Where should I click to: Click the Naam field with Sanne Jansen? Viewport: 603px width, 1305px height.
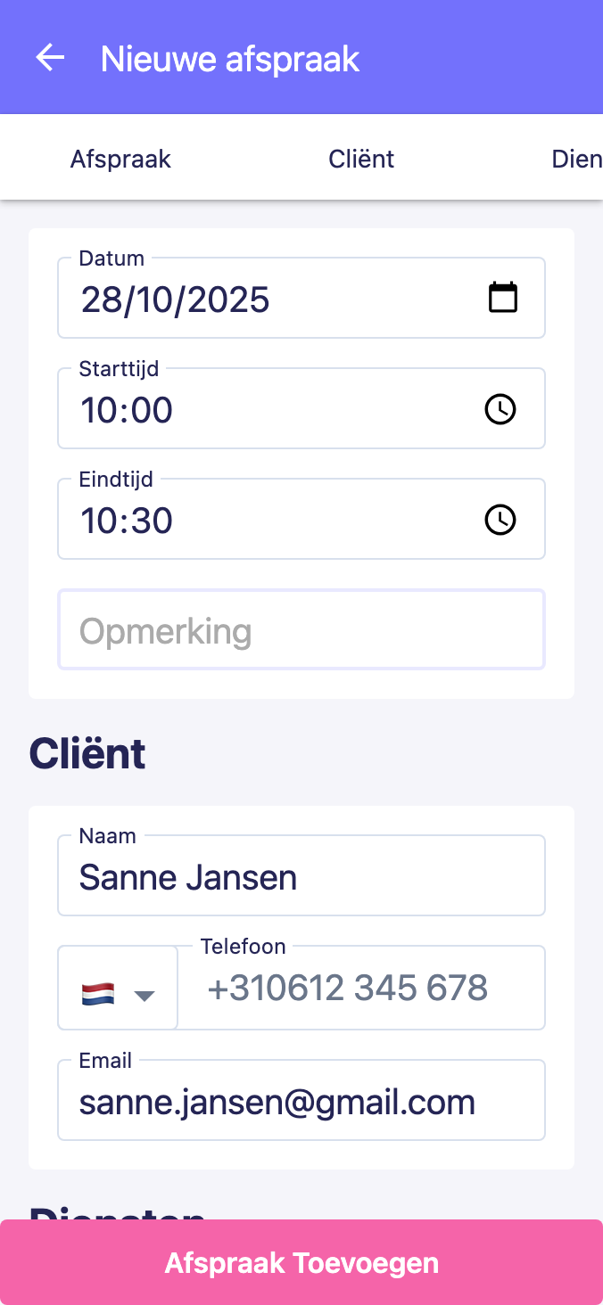point(301,877)
